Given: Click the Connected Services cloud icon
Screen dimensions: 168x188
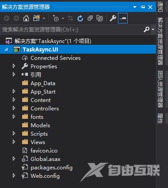Looking at the screenshot, I should pos(25,58).
